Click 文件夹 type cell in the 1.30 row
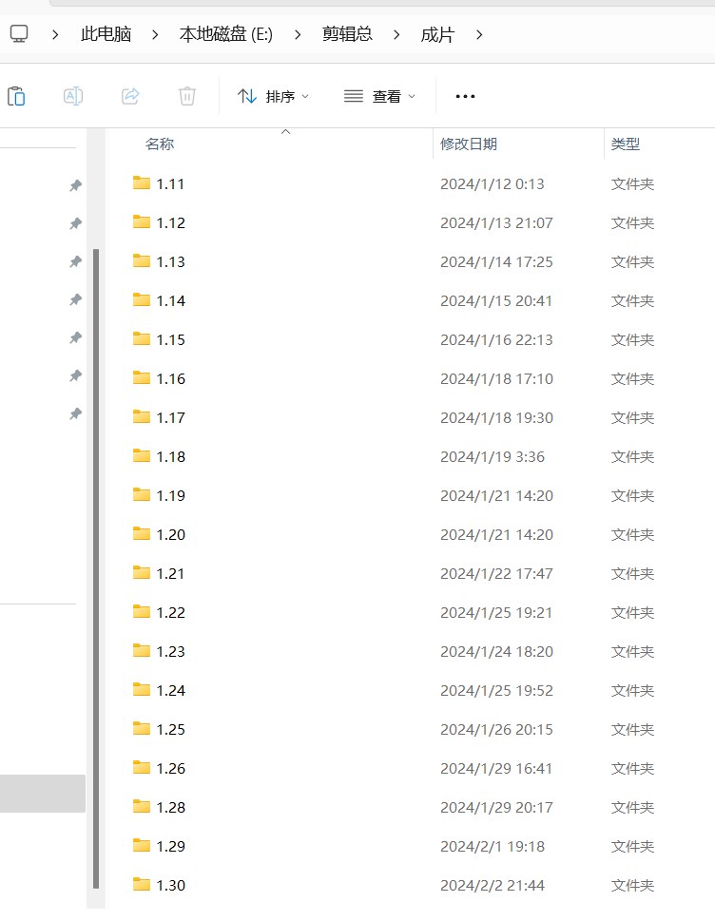 pos(632,885)
